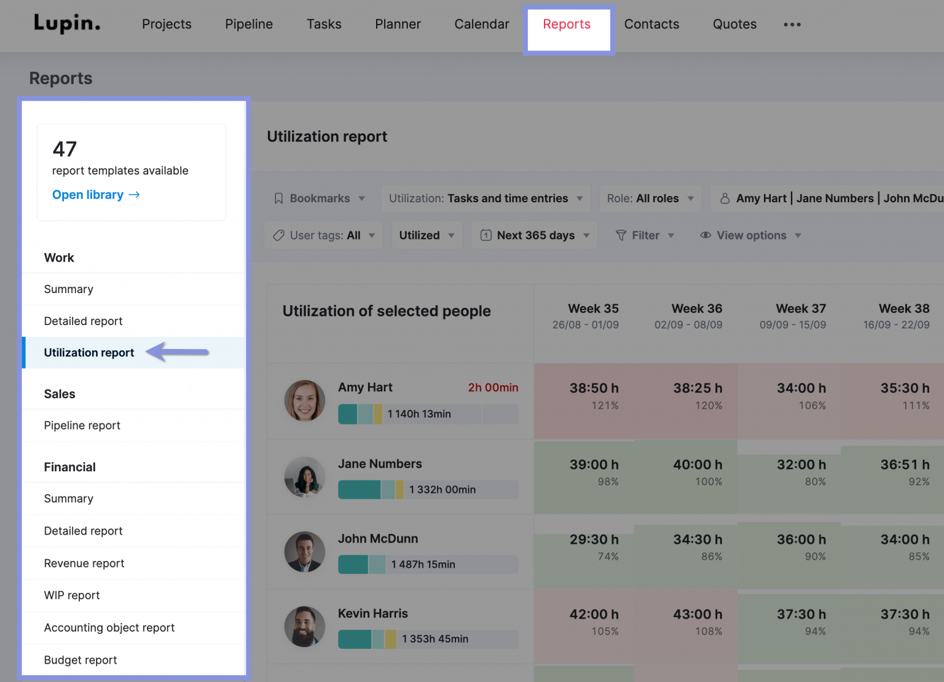Screen dimensions: 944x682
Task: Click the User tags label icon
Action: pos(278,235)
